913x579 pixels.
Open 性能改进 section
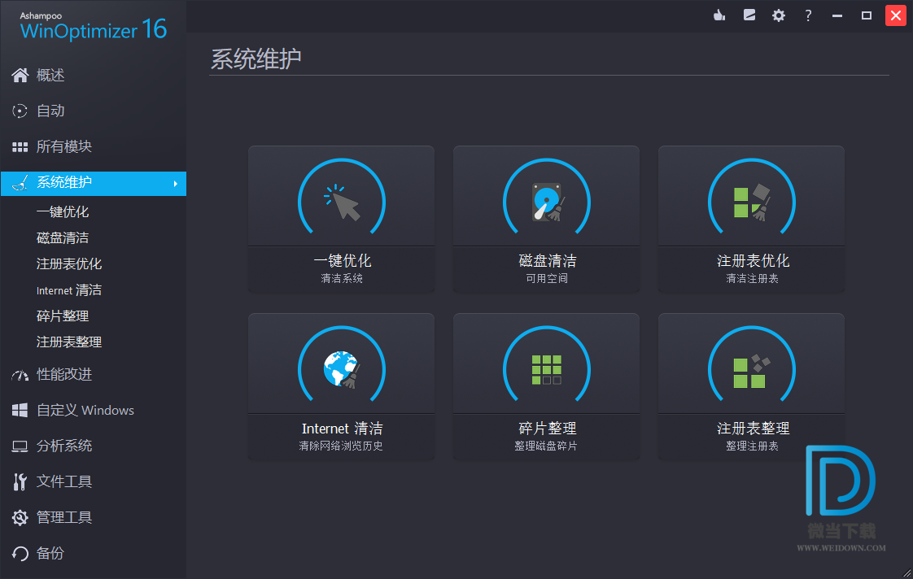coord(64,375)
